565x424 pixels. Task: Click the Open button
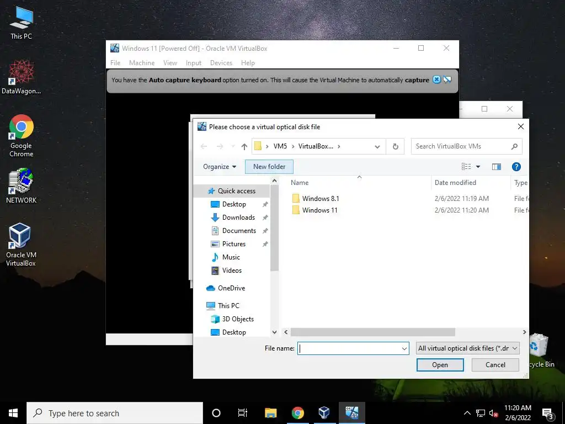[x=440, y=365]
